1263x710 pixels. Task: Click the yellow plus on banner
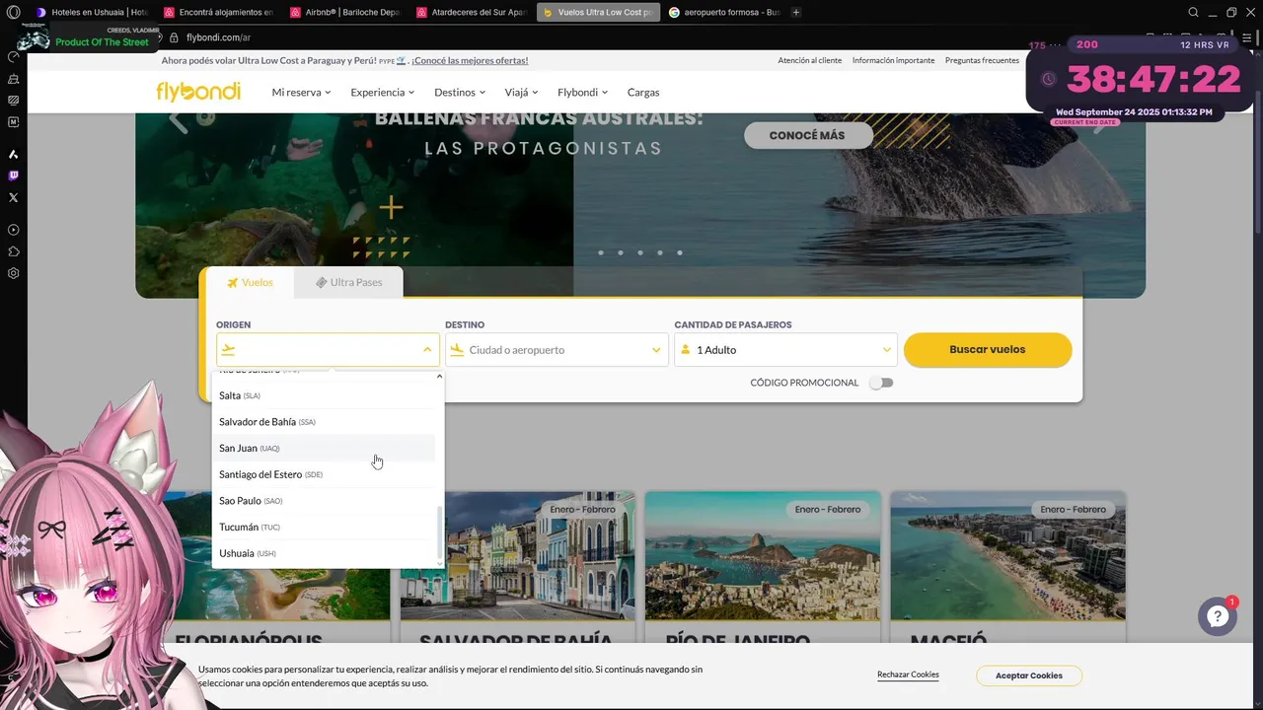tap(391, 207)
